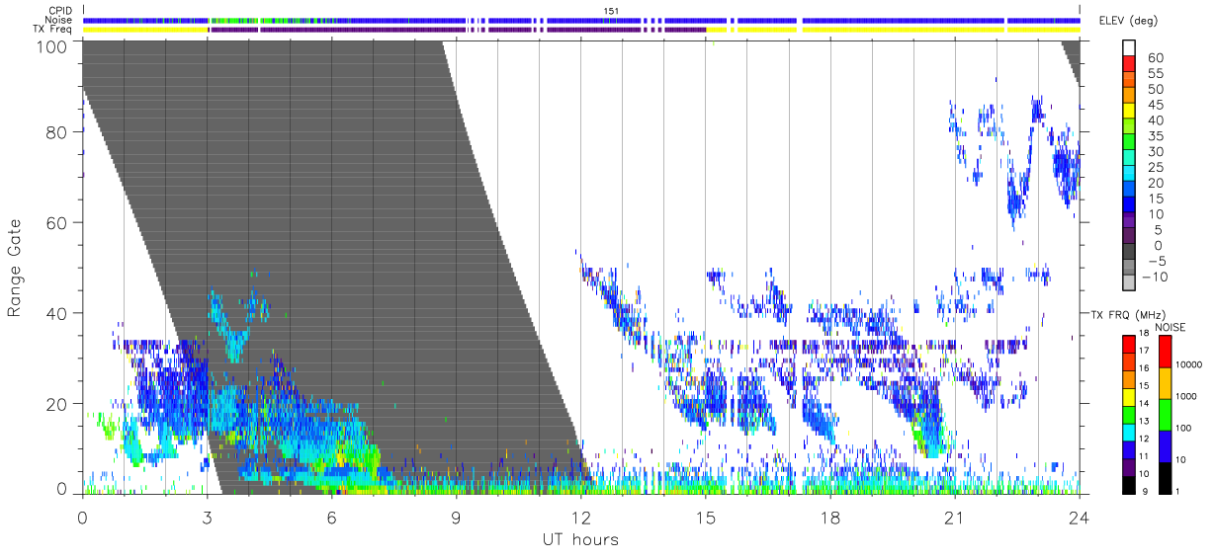Pick yellow ELEV swatch between 40 and 45
This screenshot has height=560, width=1214.
[1129, 113]
